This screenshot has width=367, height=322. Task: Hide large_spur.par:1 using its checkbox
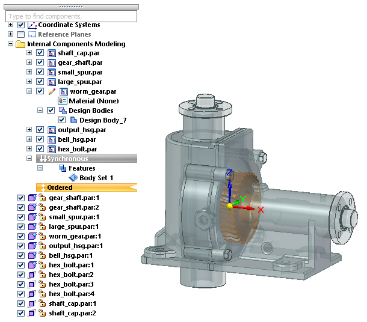tap(20, 226)
